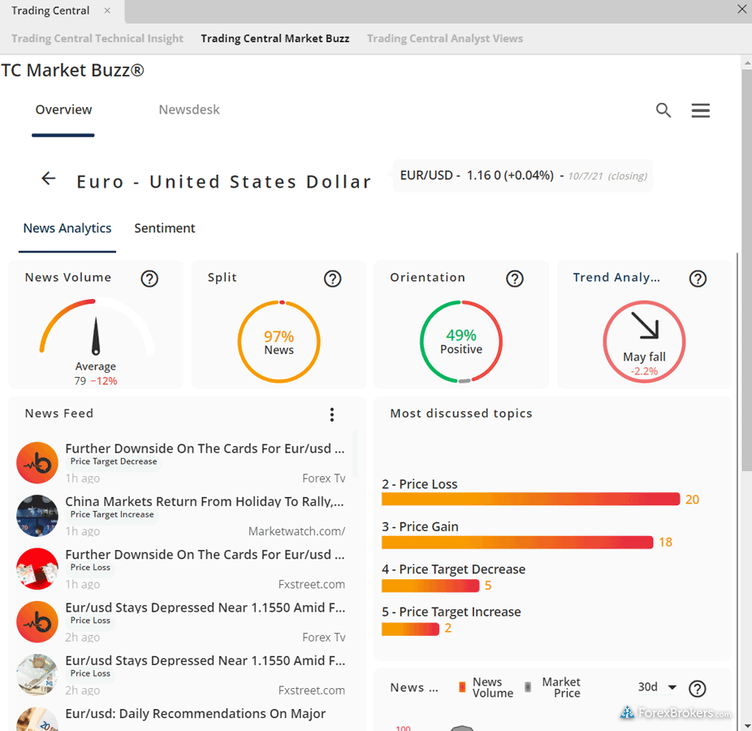Open Eur/usd Daily Recommendations On Major article
Image resolution: width=752 pixels, height=731 pixels.
tap(195, 713)
